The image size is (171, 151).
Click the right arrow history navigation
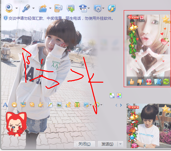click(121, 105)
